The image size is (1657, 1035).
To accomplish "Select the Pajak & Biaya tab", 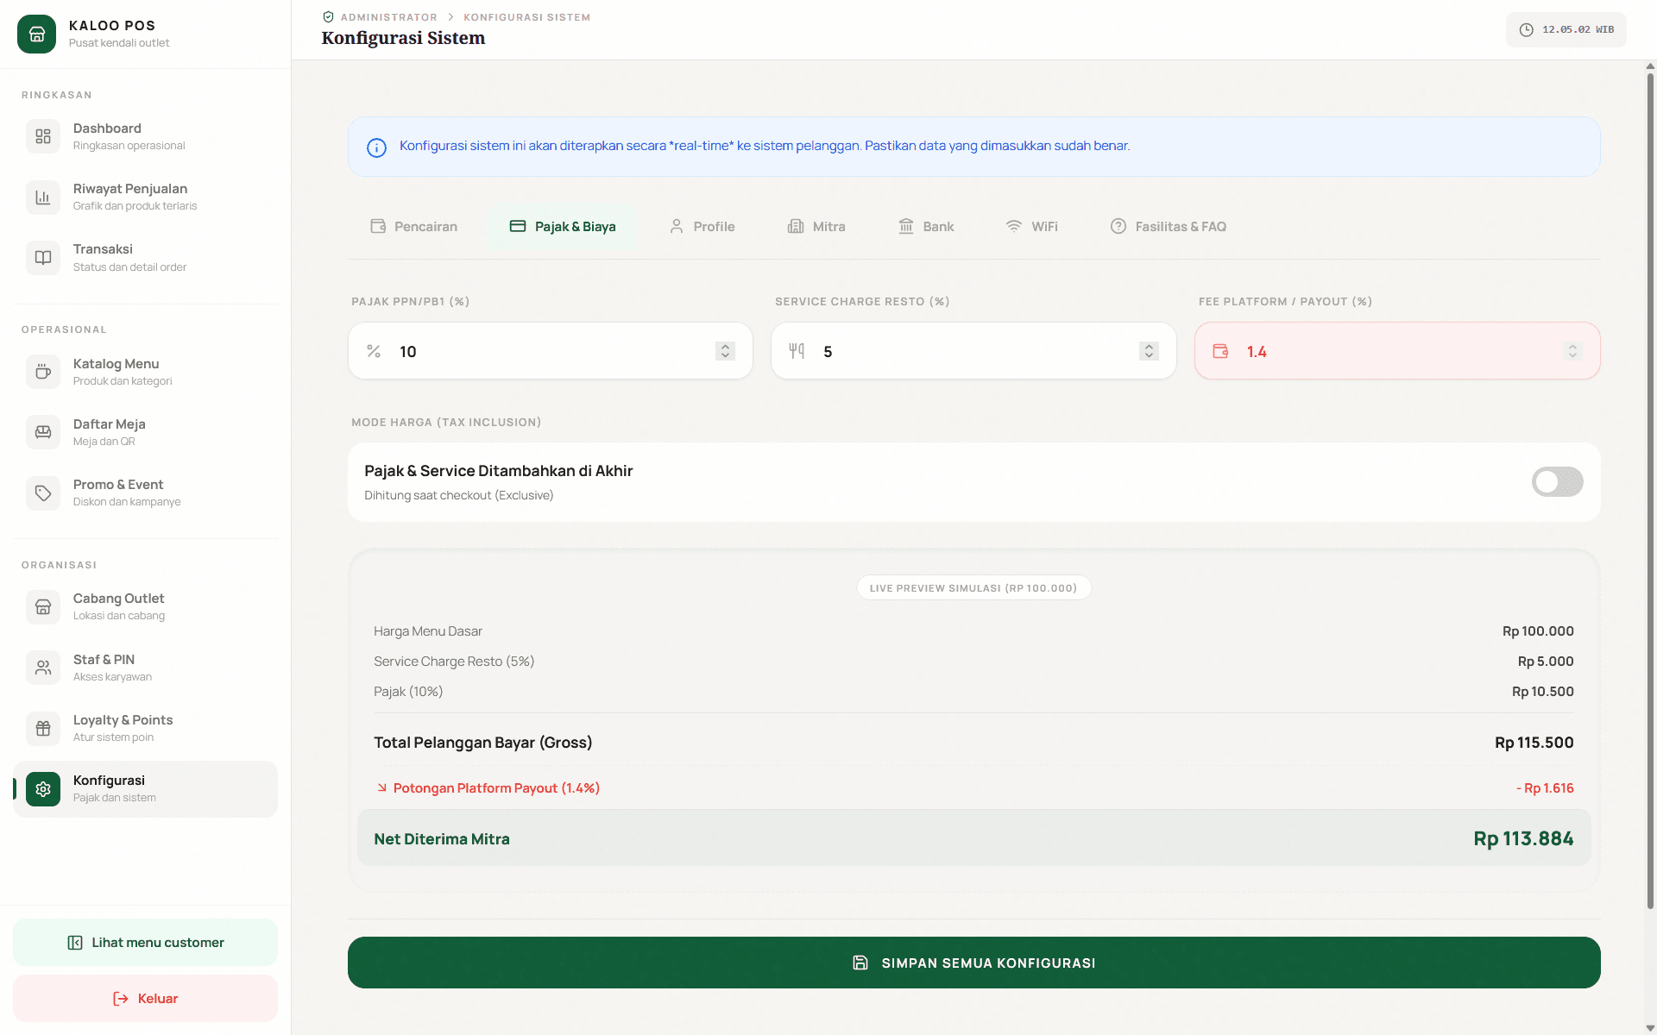I will [x=563, y=227].
